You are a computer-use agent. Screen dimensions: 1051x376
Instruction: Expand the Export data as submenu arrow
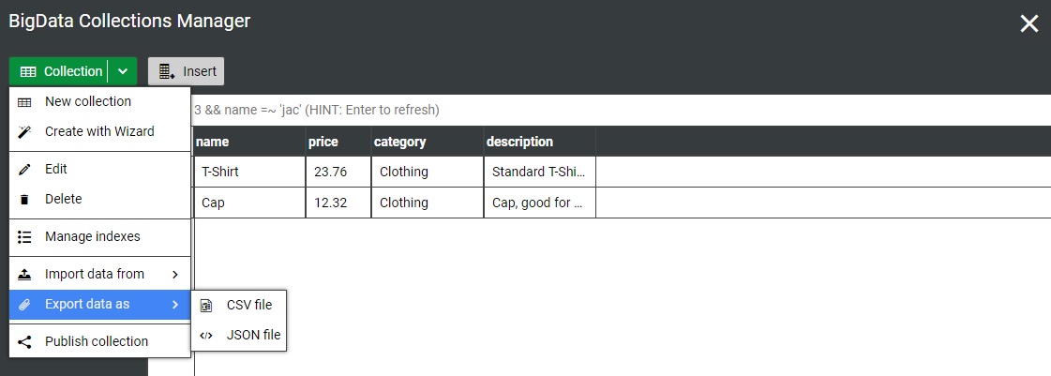(175, 304)
